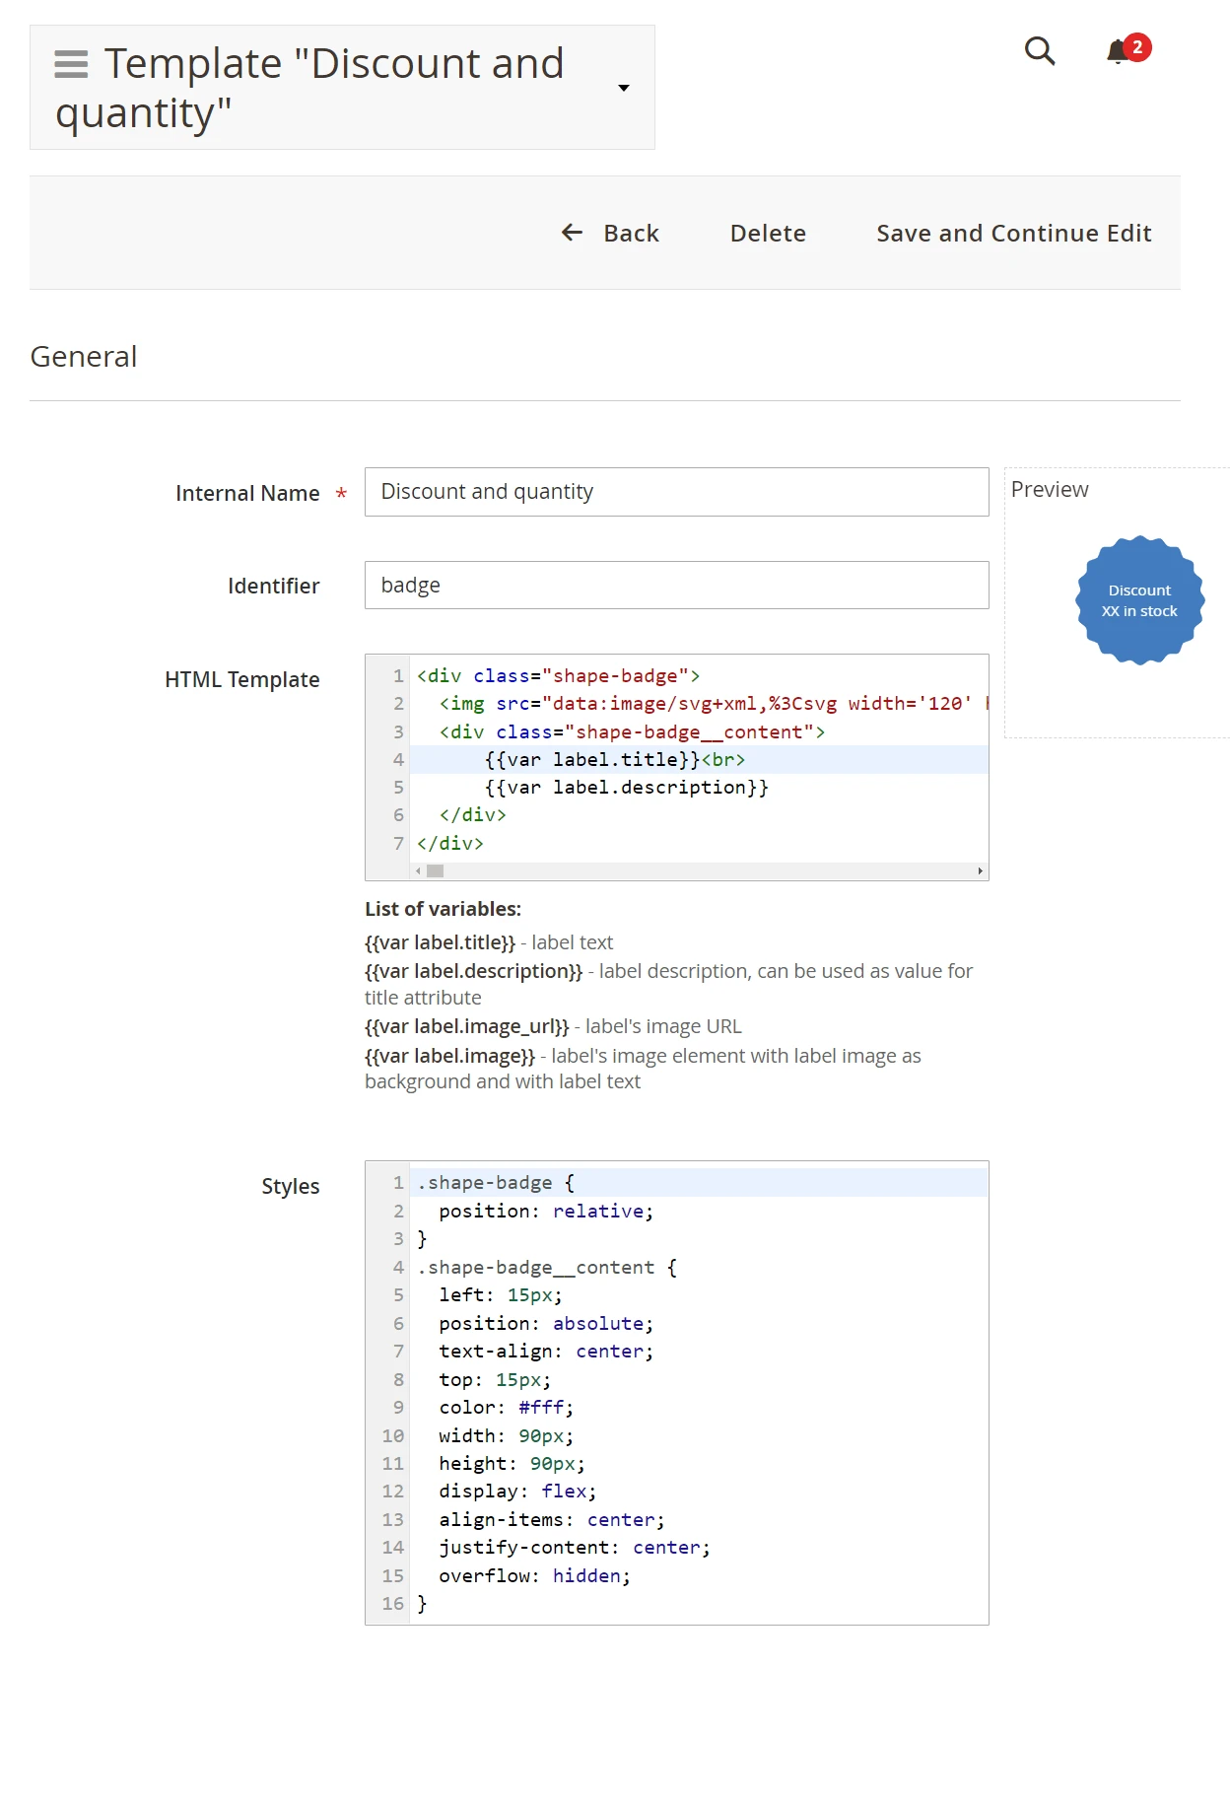Click the overflow: hidden line in Styles

coord(534,1576)
